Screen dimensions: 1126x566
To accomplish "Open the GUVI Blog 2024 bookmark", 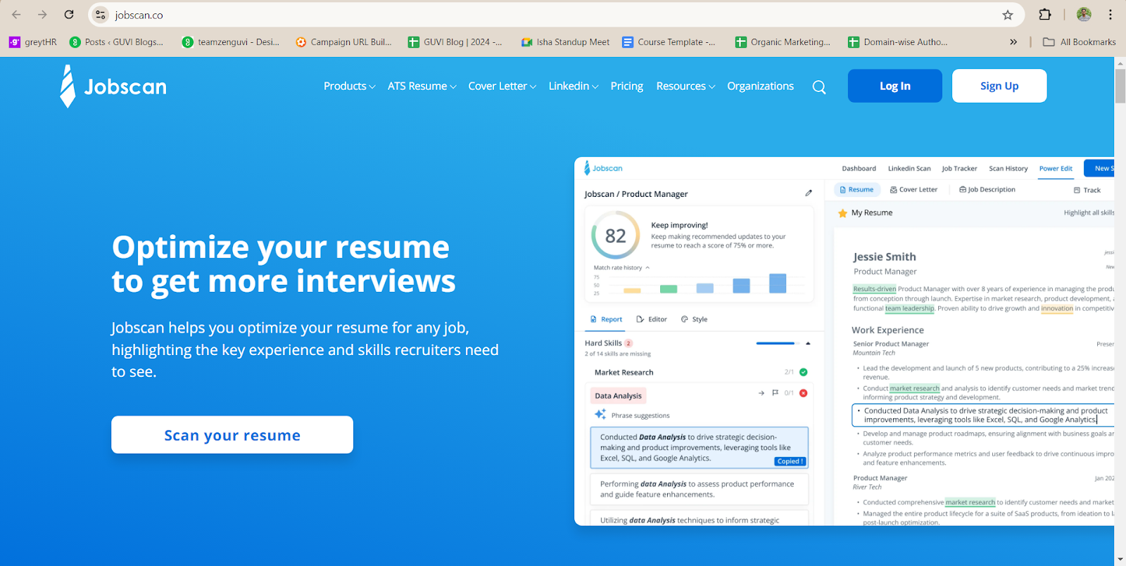I will pos(455,42).
